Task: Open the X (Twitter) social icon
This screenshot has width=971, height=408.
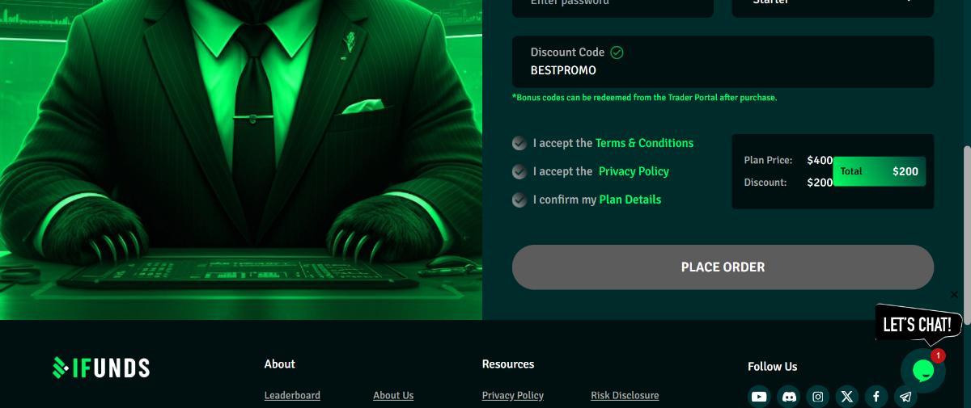Action: pyautogui.click(x=847, y=397)
